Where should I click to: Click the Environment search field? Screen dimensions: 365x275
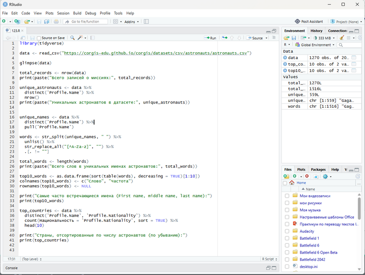(x=349, y=44)
